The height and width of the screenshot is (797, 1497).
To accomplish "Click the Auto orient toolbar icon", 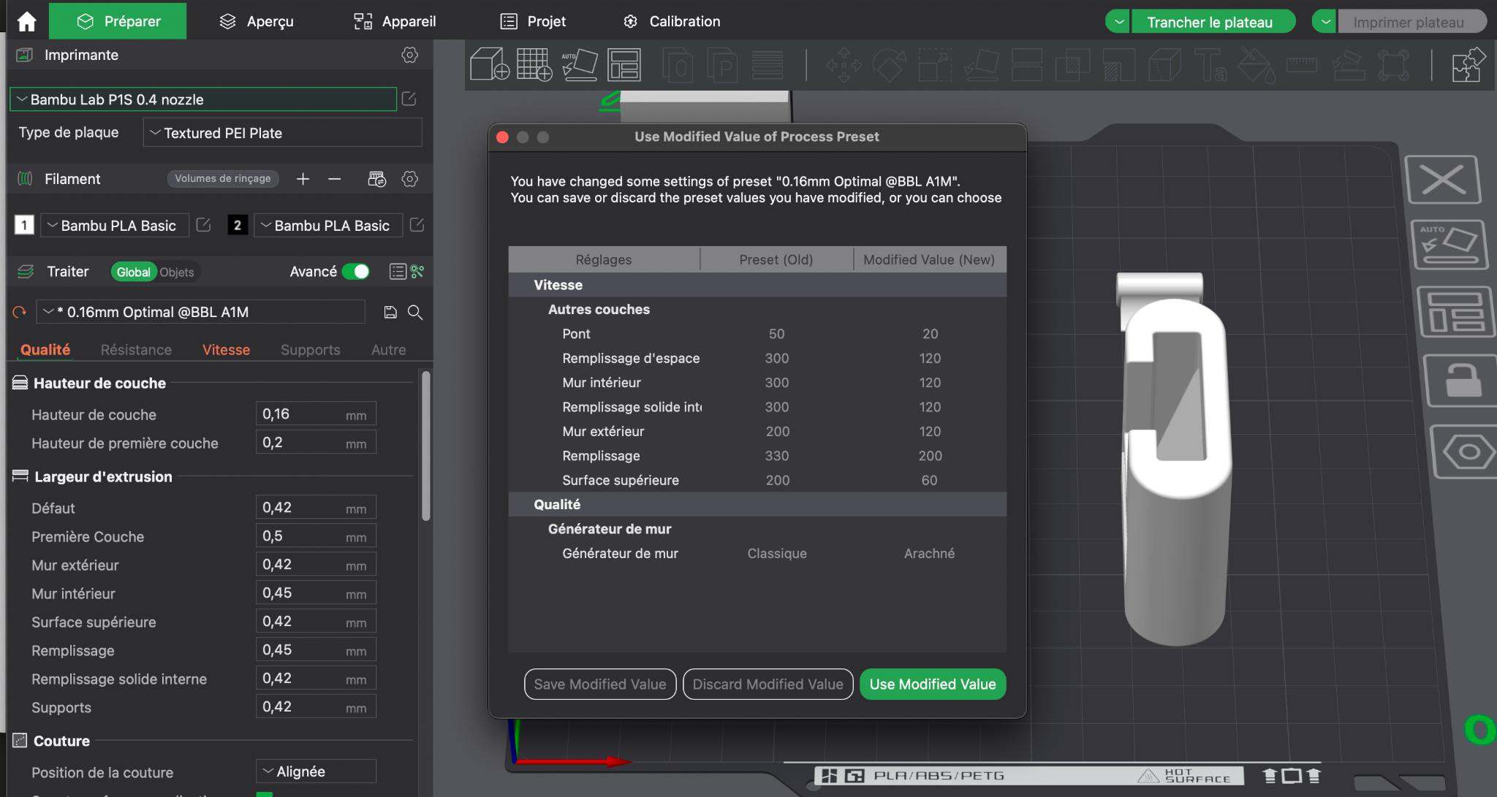I will (580, 64).
